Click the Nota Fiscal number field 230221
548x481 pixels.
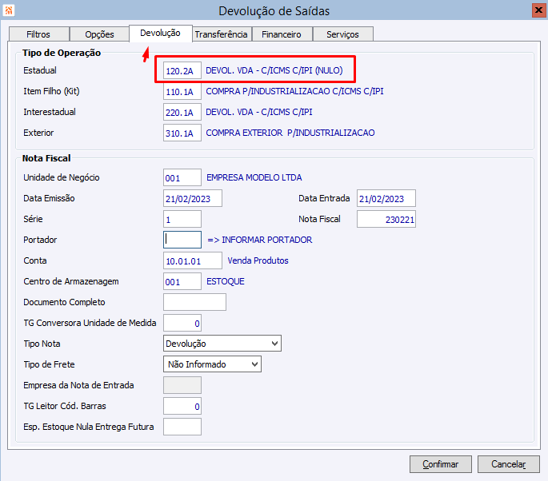coord(386,219)
